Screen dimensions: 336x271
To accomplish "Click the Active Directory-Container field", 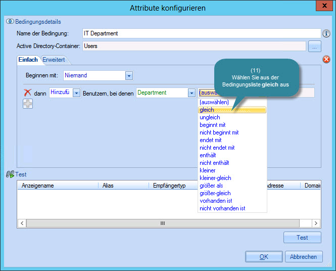I will coord(194,46).
